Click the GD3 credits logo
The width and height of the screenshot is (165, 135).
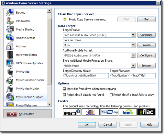[x=72, y=112]
